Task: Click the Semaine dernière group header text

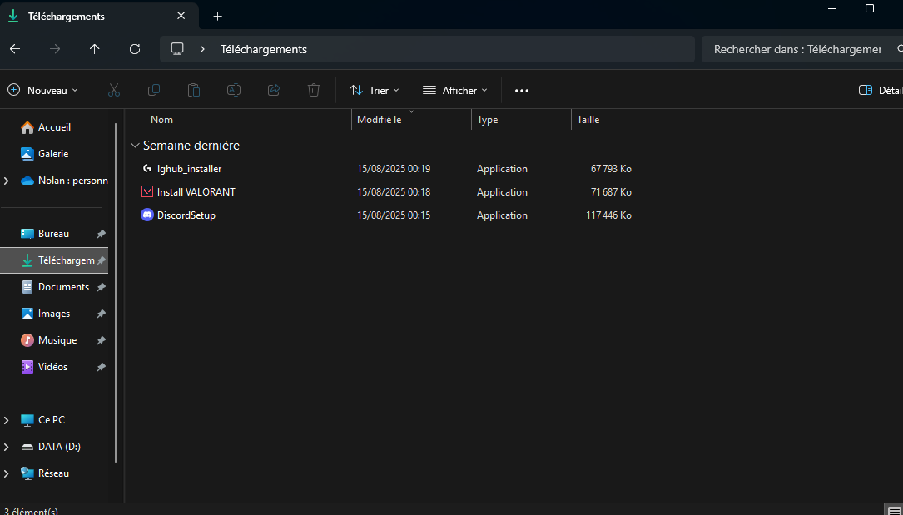Action: (x=191, y=146)
